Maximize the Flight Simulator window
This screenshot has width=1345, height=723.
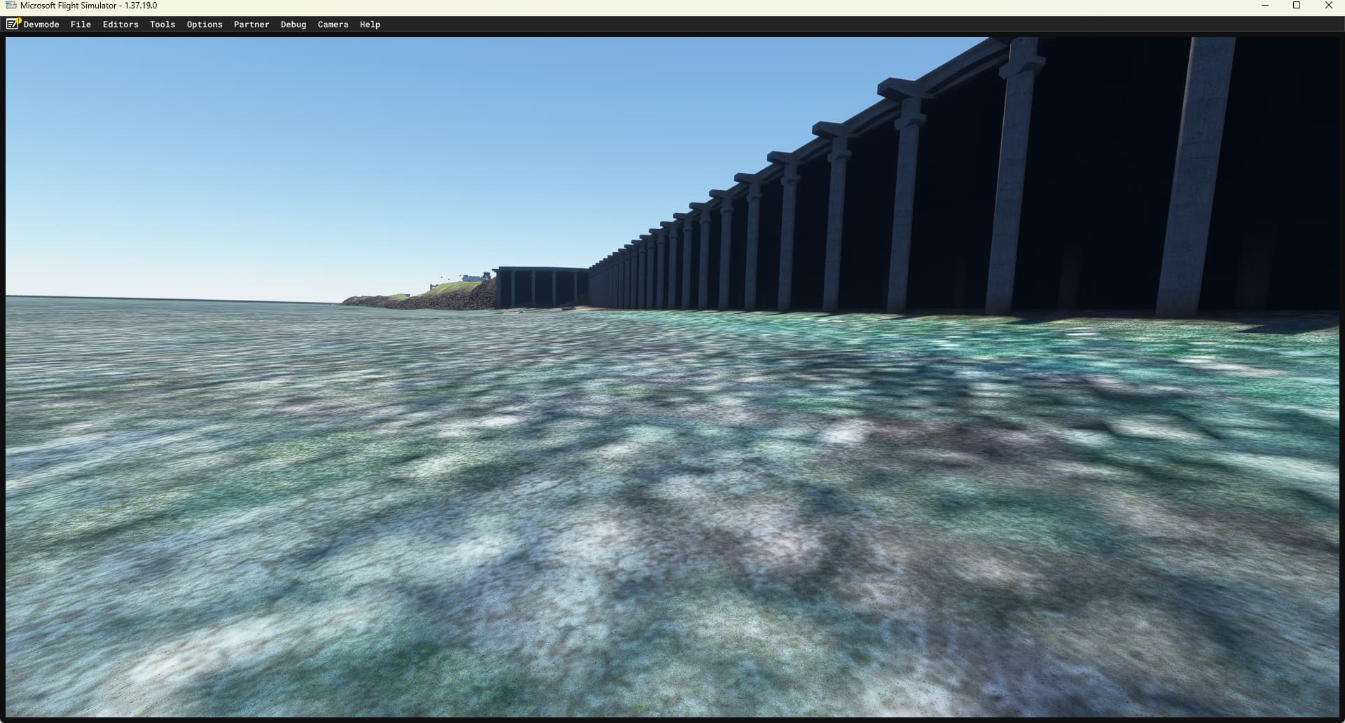coord(1297,6)
